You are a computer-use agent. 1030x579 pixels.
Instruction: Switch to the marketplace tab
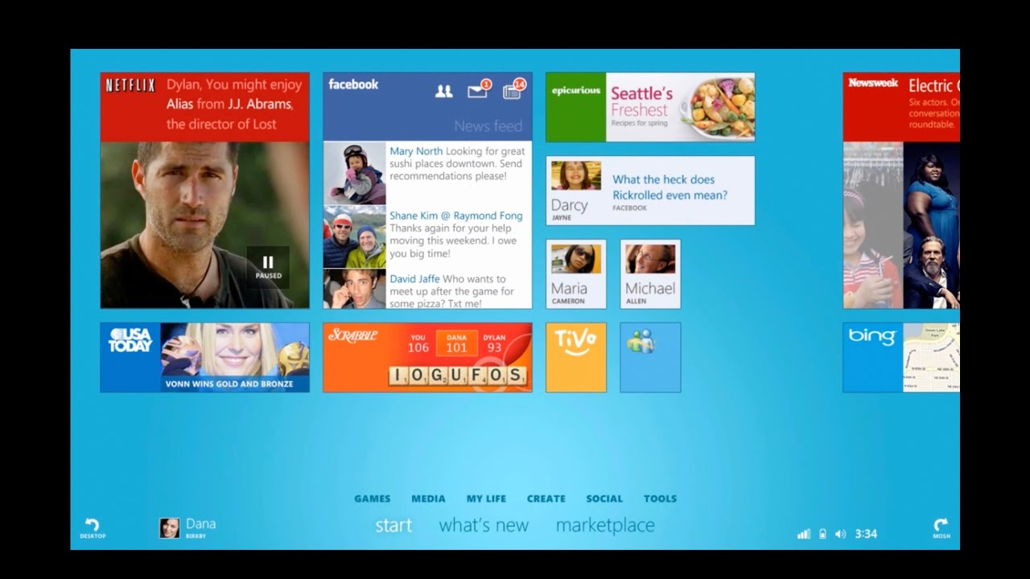(x=605, y=525)
